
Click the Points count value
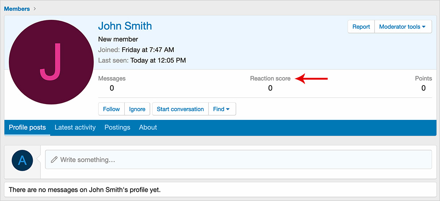point(423,88)
